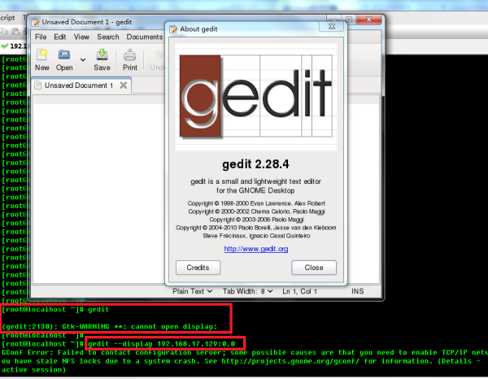Image resolution: width=488 pixels, height=379 pixels.
Task: Click the gedit 2.28.4 version text
Action: tap(256, 164)
